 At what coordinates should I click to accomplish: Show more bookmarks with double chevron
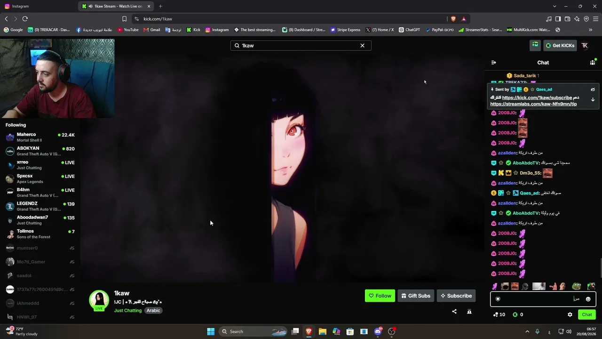pos(591,30)
